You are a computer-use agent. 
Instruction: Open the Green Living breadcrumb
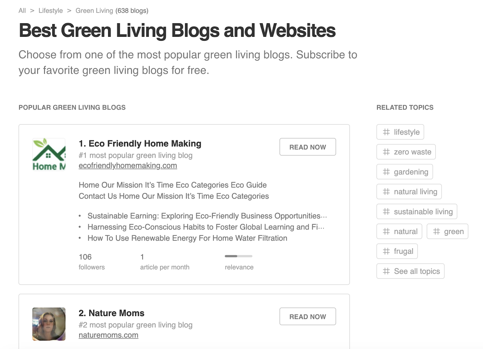pyautogui.click(x=94, y=10)
